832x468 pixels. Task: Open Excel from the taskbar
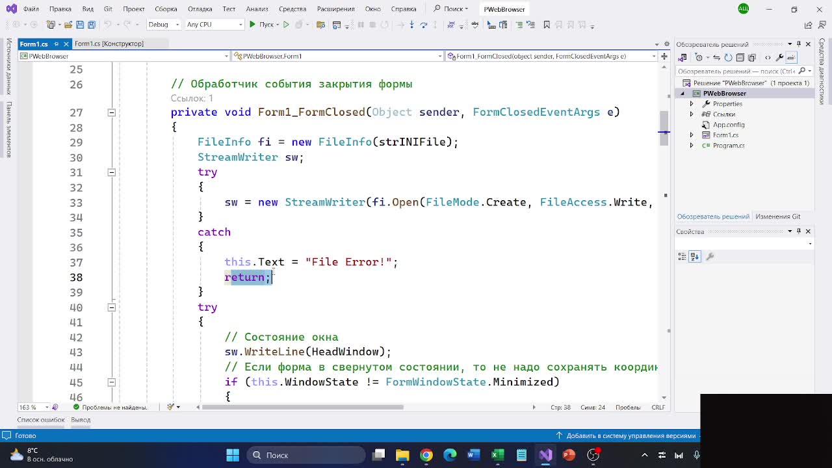click(x=498, y=455)
